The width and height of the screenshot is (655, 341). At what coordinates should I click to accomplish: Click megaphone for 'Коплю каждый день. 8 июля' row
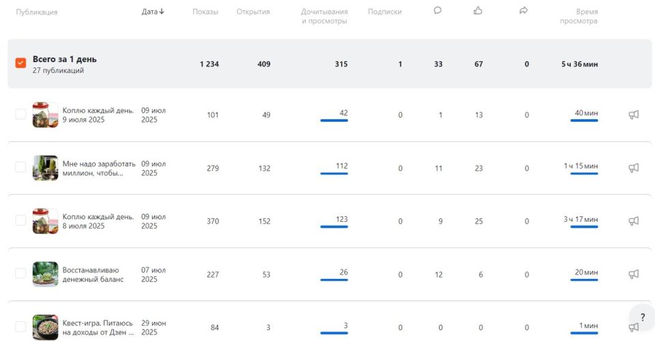pyautogui.click(x=633, y=221)
